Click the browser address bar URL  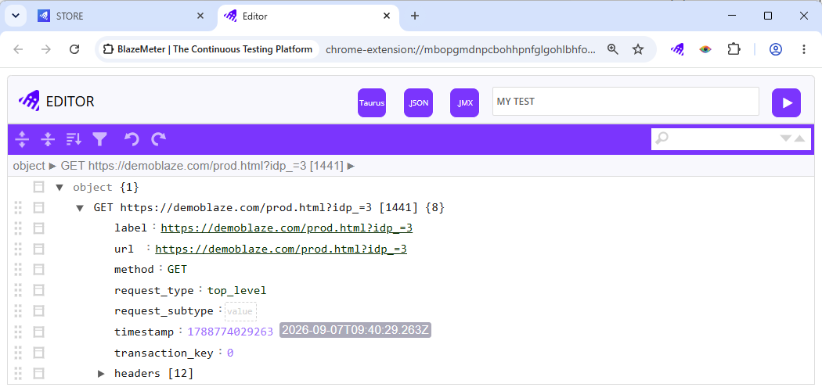tap(460, 49)
